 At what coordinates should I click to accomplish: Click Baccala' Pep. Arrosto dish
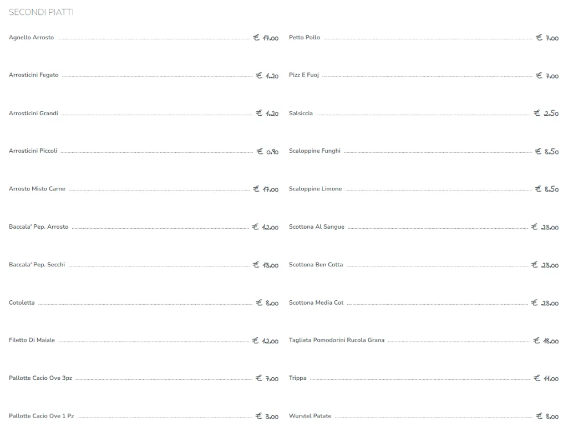click(x=39, y=227)
